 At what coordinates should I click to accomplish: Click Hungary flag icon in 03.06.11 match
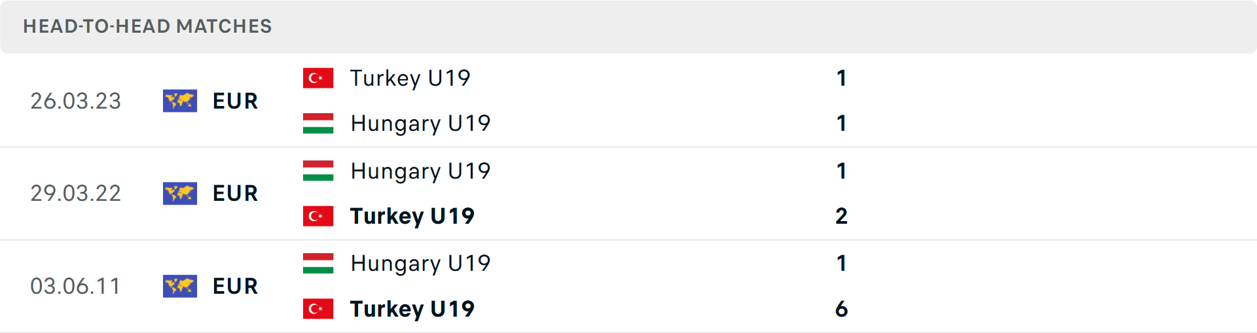click(x=318, y=263)
